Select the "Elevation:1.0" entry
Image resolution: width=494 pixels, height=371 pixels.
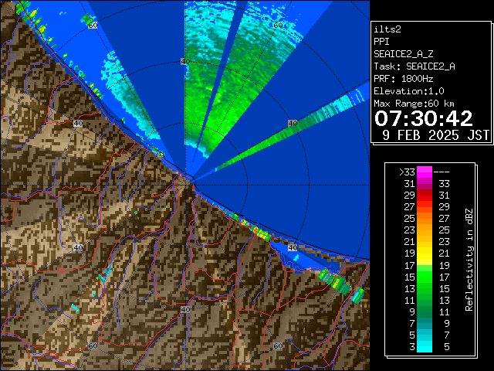click(x=409, y=91)
